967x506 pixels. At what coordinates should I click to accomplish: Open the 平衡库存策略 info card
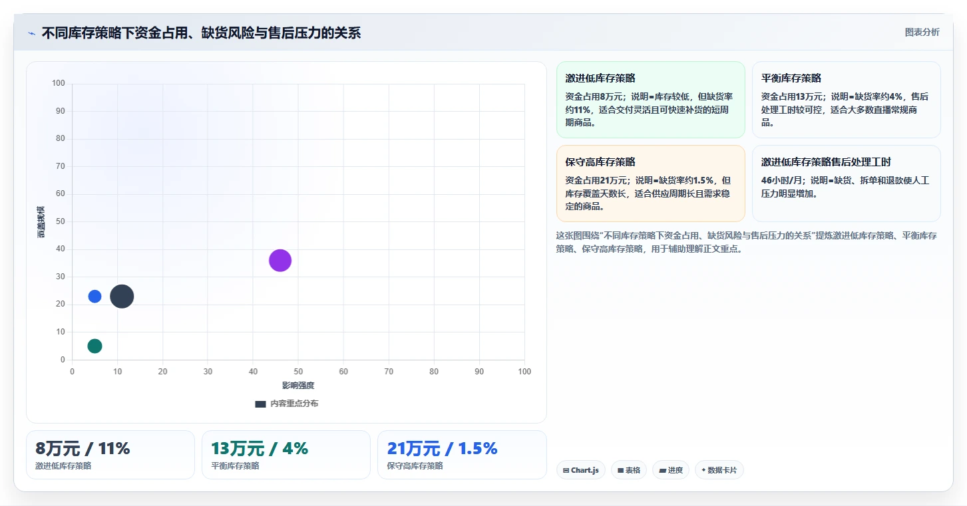[846, 100]
